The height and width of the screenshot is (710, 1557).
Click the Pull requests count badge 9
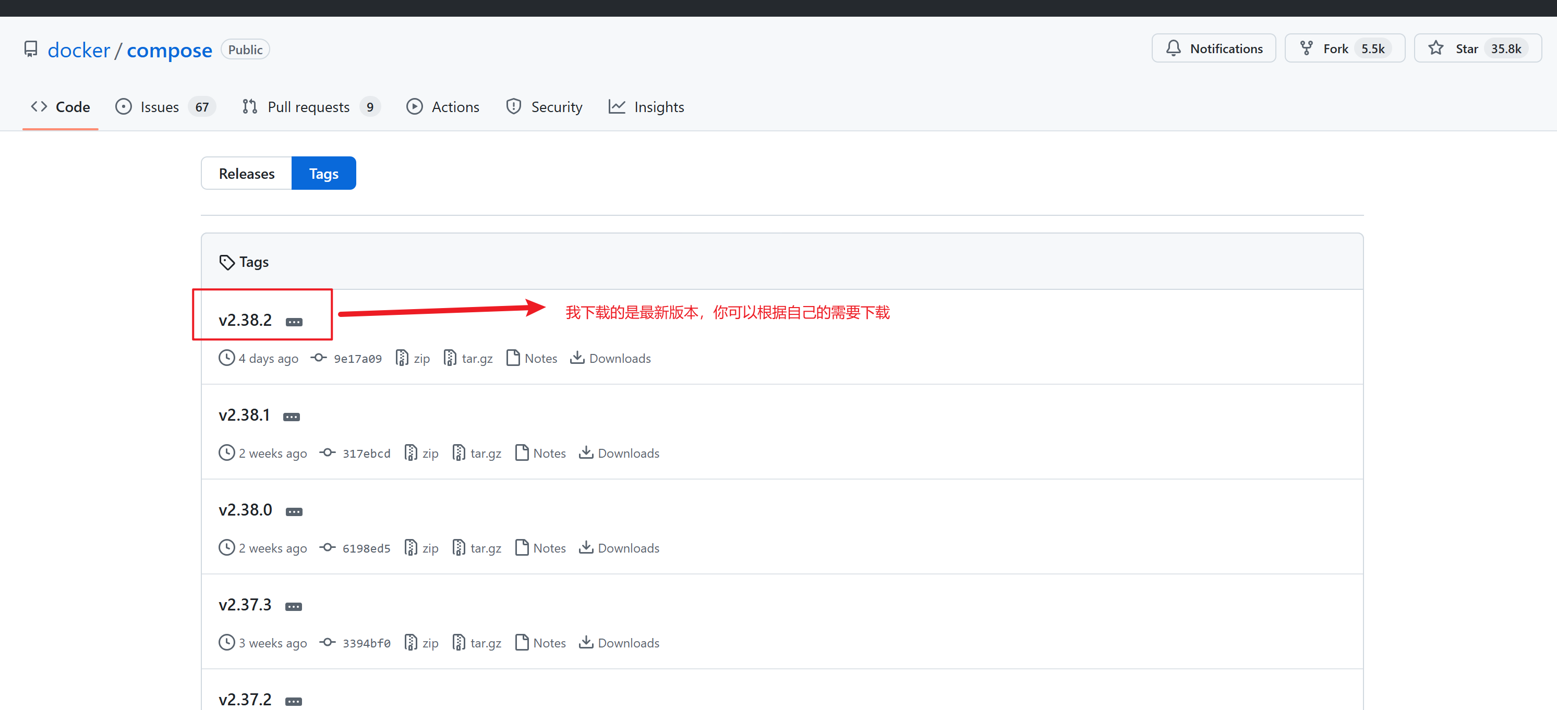[370, 107]
